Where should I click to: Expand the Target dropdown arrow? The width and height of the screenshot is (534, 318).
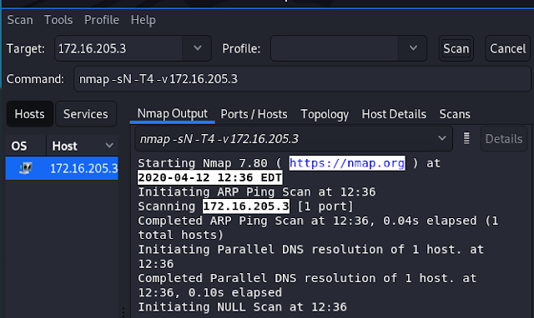click(x=197, y=48)
